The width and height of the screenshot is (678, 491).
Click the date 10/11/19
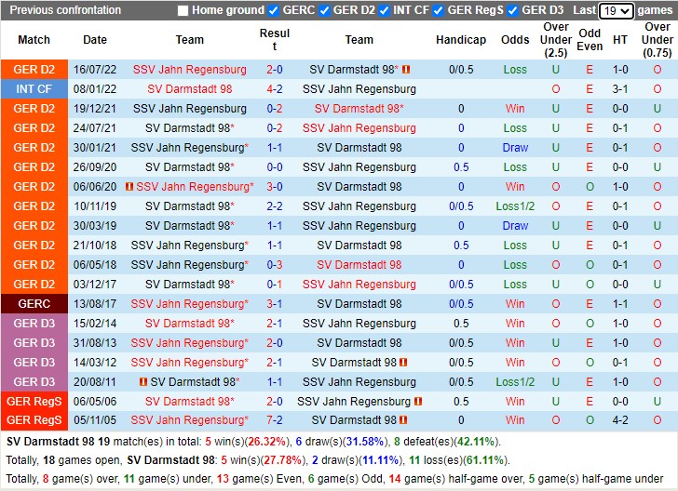(x=95, y=206)
